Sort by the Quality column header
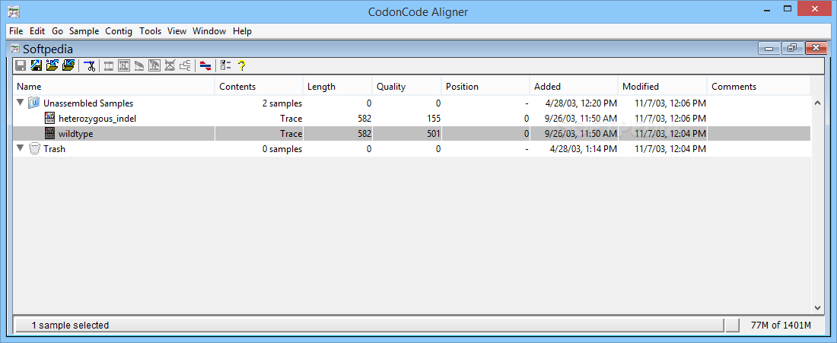Viewport: 837px width, 343px height. click(x=407, y=87)
